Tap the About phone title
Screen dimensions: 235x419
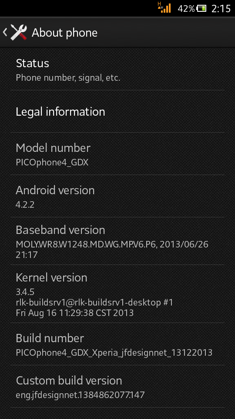[64, 33]
